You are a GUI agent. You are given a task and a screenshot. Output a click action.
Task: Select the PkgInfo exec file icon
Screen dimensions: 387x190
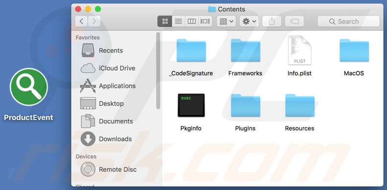[x=191, y=105]
